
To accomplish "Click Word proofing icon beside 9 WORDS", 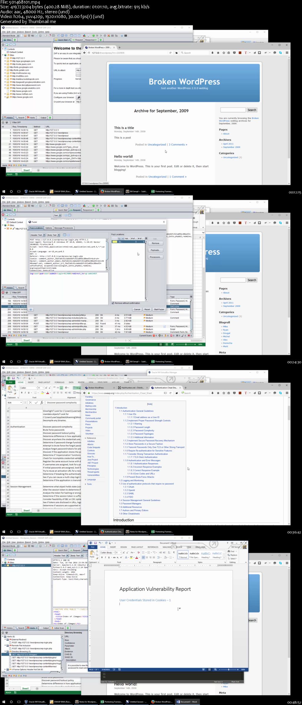I will click(x=114, y=669).
